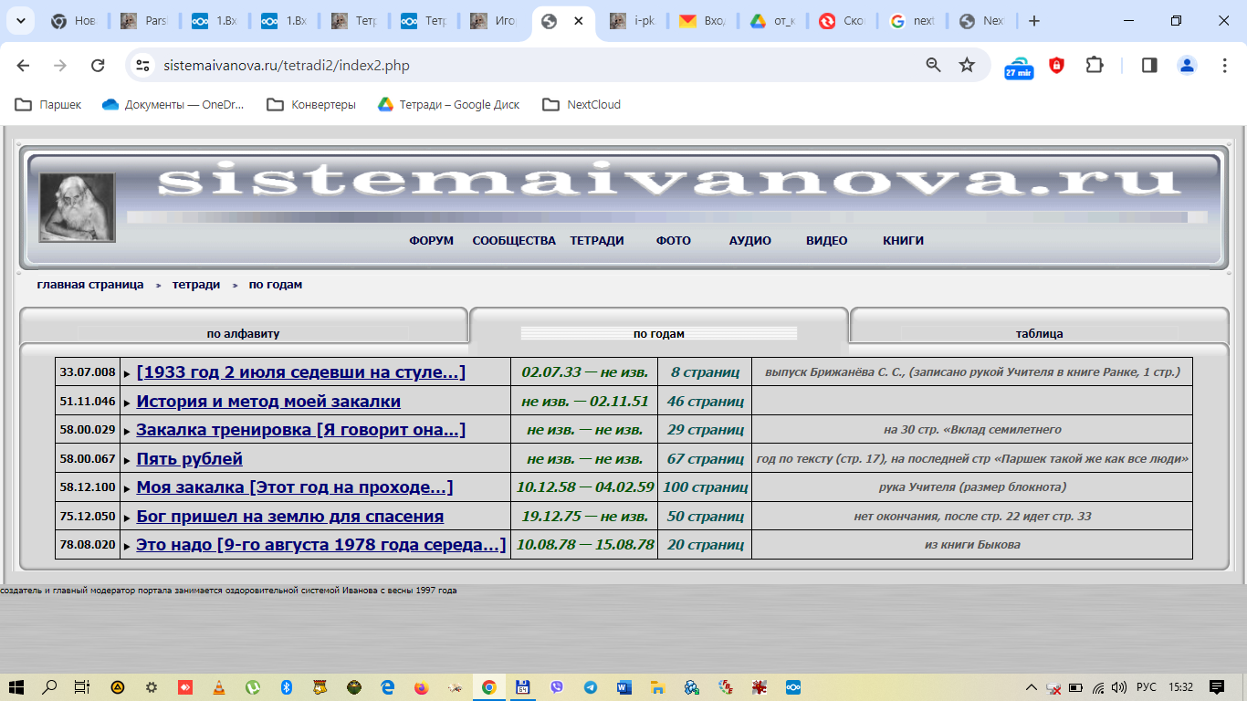This screenshot has width=1247, height=701.
Task: Bookmark this page with the star icon
Action: pyautogui.click(x=967, y=66)
